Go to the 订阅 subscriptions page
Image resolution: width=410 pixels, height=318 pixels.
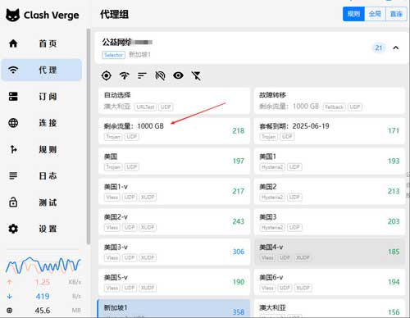click(x=42, y=97)
